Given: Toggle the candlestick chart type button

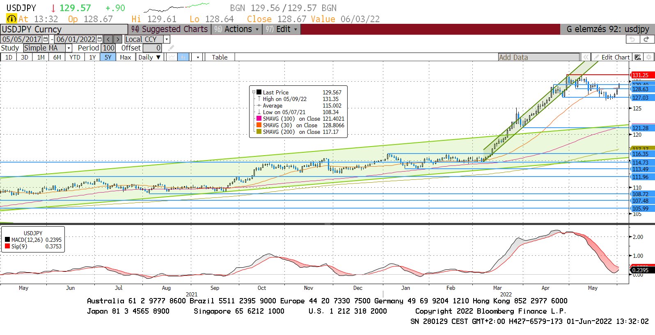Looking at the screenshot, I should 183,57.
